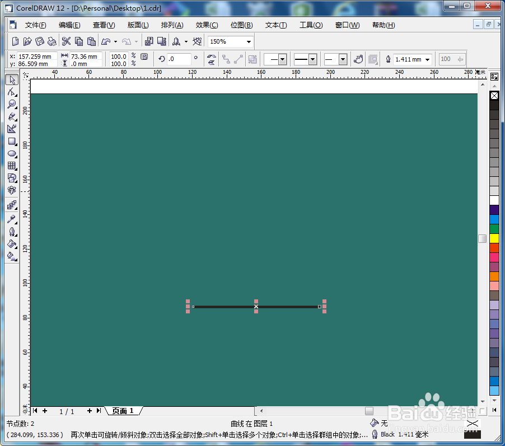Expand the Application Launcher dropdown arrow

tap(186, 41)
